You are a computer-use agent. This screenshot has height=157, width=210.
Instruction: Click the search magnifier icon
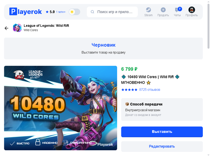coord(92,12)
